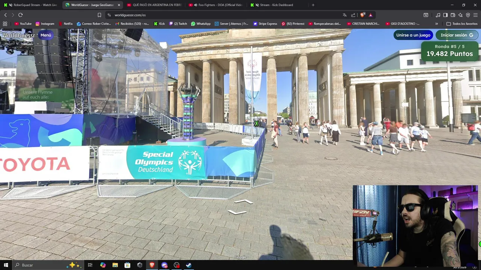Switch to the Foo Fighters DOA tab
This screenshot has width=481, height=270.
216,5
